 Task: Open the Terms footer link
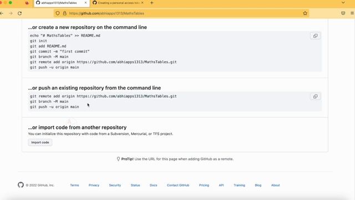click(74, 185)
